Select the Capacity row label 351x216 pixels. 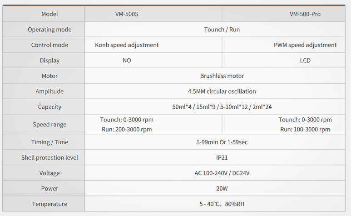coord(49,107)
